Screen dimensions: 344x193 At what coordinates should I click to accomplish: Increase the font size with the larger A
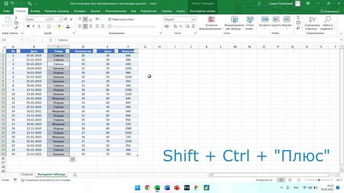click(x=66, y=19)
